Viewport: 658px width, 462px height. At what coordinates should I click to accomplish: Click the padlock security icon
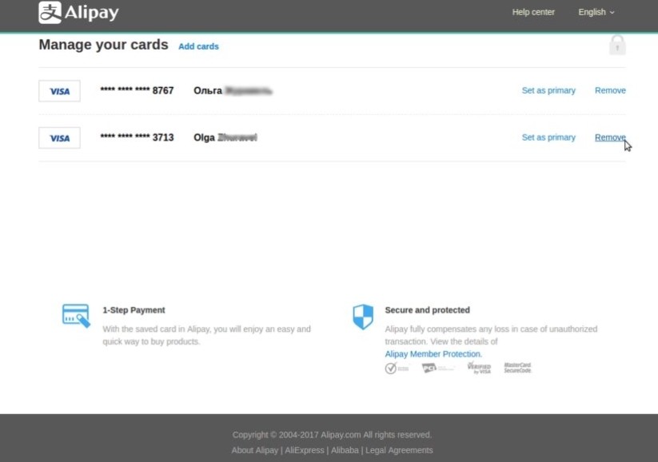(x=617, y=45)
